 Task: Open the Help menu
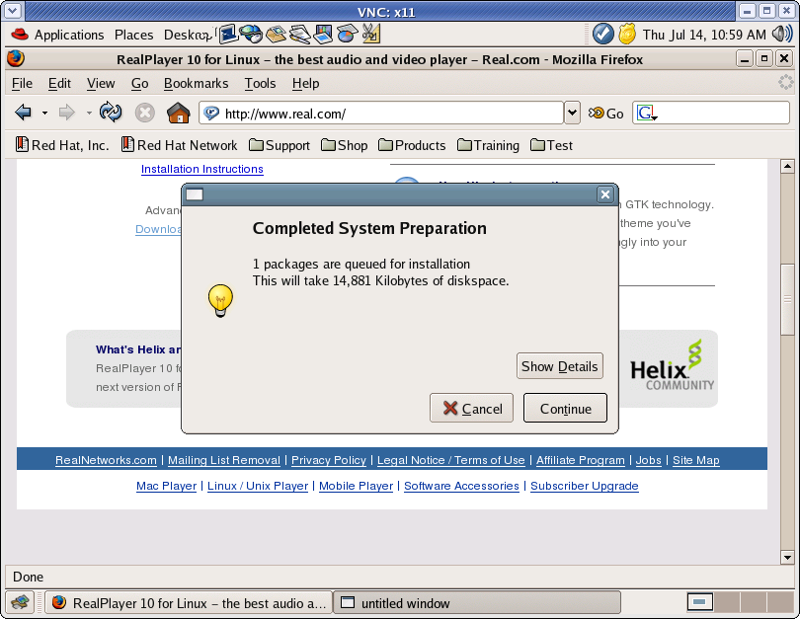(305, 83)
